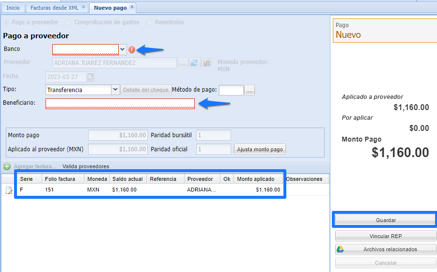The width and height of the screenshot is (437, 272).
Task: Switch to the Inicio tab
Action: (x=13, y=8)
